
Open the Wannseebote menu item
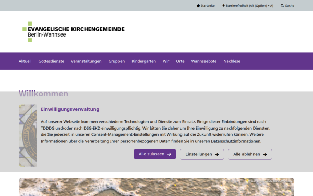point(204,61)
